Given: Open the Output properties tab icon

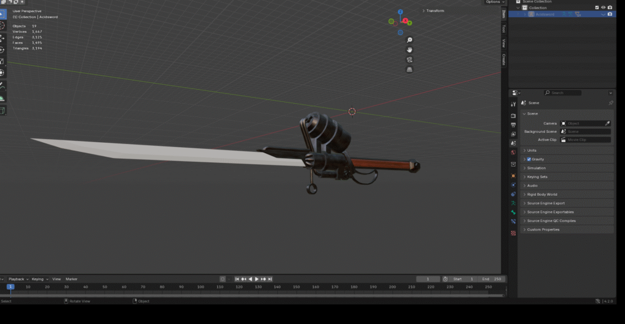Looking at the screenshot, I should click(513, 124).
